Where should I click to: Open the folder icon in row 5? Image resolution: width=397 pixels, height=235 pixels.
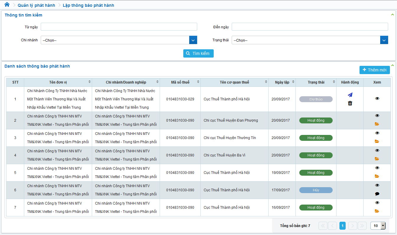coord(377,176)
